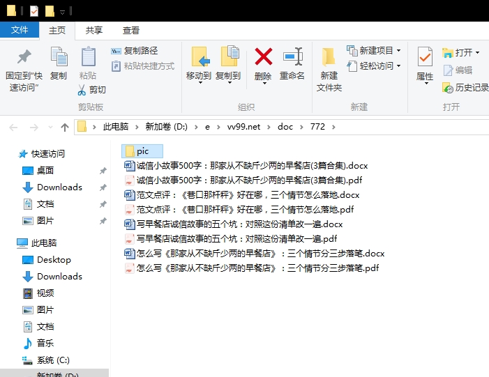The height and width of the screenshot is (377, 489).
Task: Open the Copy to menu
Action: (x=228, y=66)
